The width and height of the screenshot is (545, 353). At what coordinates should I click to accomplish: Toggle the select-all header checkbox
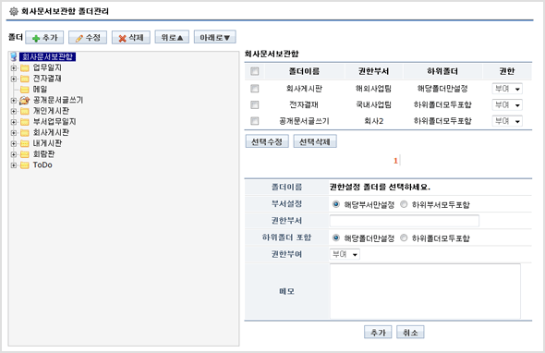[x=254, y=71]
